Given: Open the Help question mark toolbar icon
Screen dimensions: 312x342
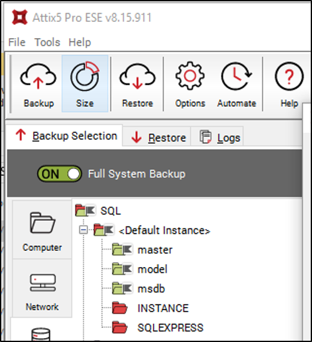Looking at the screenshot, I should (289, 76).
